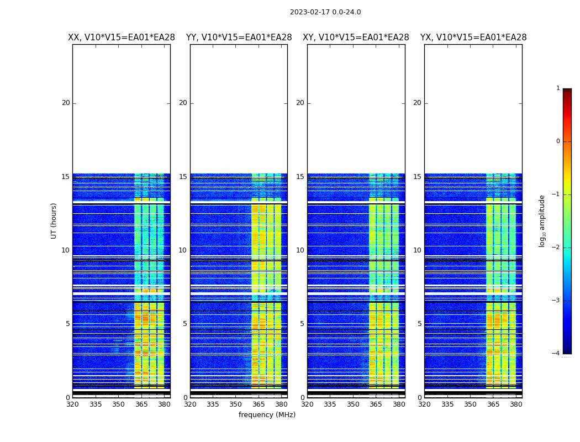The image size is (580, 442).
Task: Click the YX panel title text
Action: tap(473, 38)
